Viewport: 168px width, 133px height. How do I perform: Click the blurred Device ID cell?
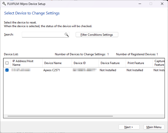point(85,70)
